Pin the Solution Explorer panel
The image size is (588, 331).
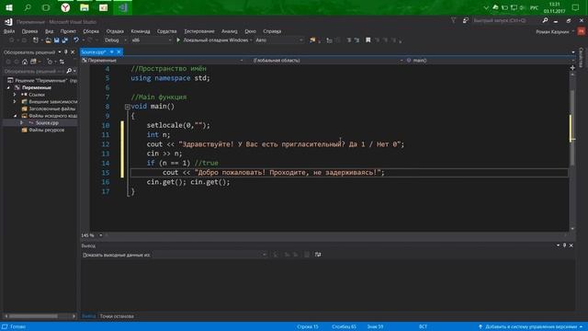coord(66,52)
